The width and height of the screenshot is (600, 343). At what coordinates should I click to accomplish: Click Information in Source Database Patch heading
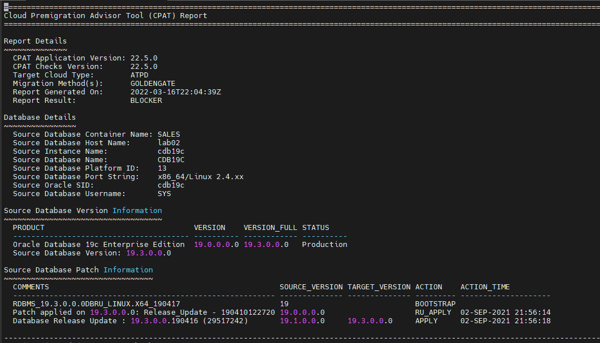click(128, 270)
